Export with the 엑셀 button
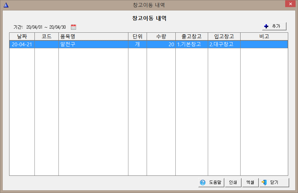 [250, 183]
